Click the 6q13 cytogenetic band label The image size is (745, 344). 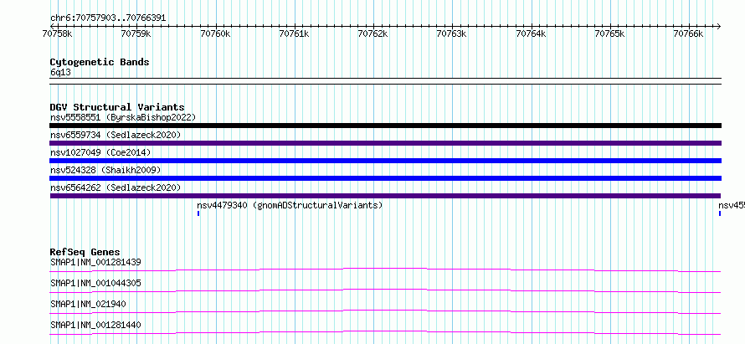point(60,73)
